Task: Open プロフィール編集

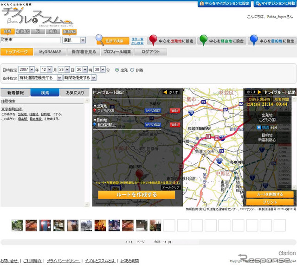Action: (117, 51)
